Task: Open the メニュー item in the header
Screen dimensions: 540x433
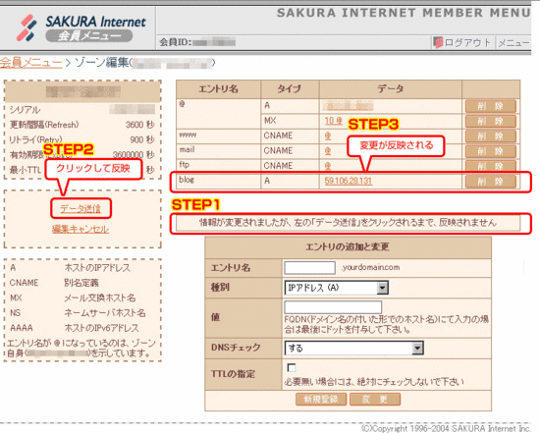Action: pos(513,43)
